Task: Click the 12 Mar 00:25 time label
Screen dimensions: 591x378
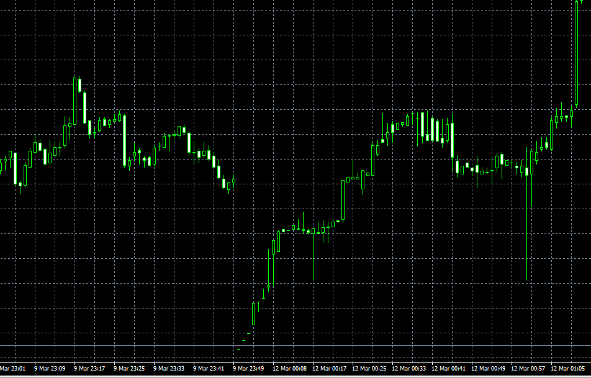Action: tap(369, 368)
